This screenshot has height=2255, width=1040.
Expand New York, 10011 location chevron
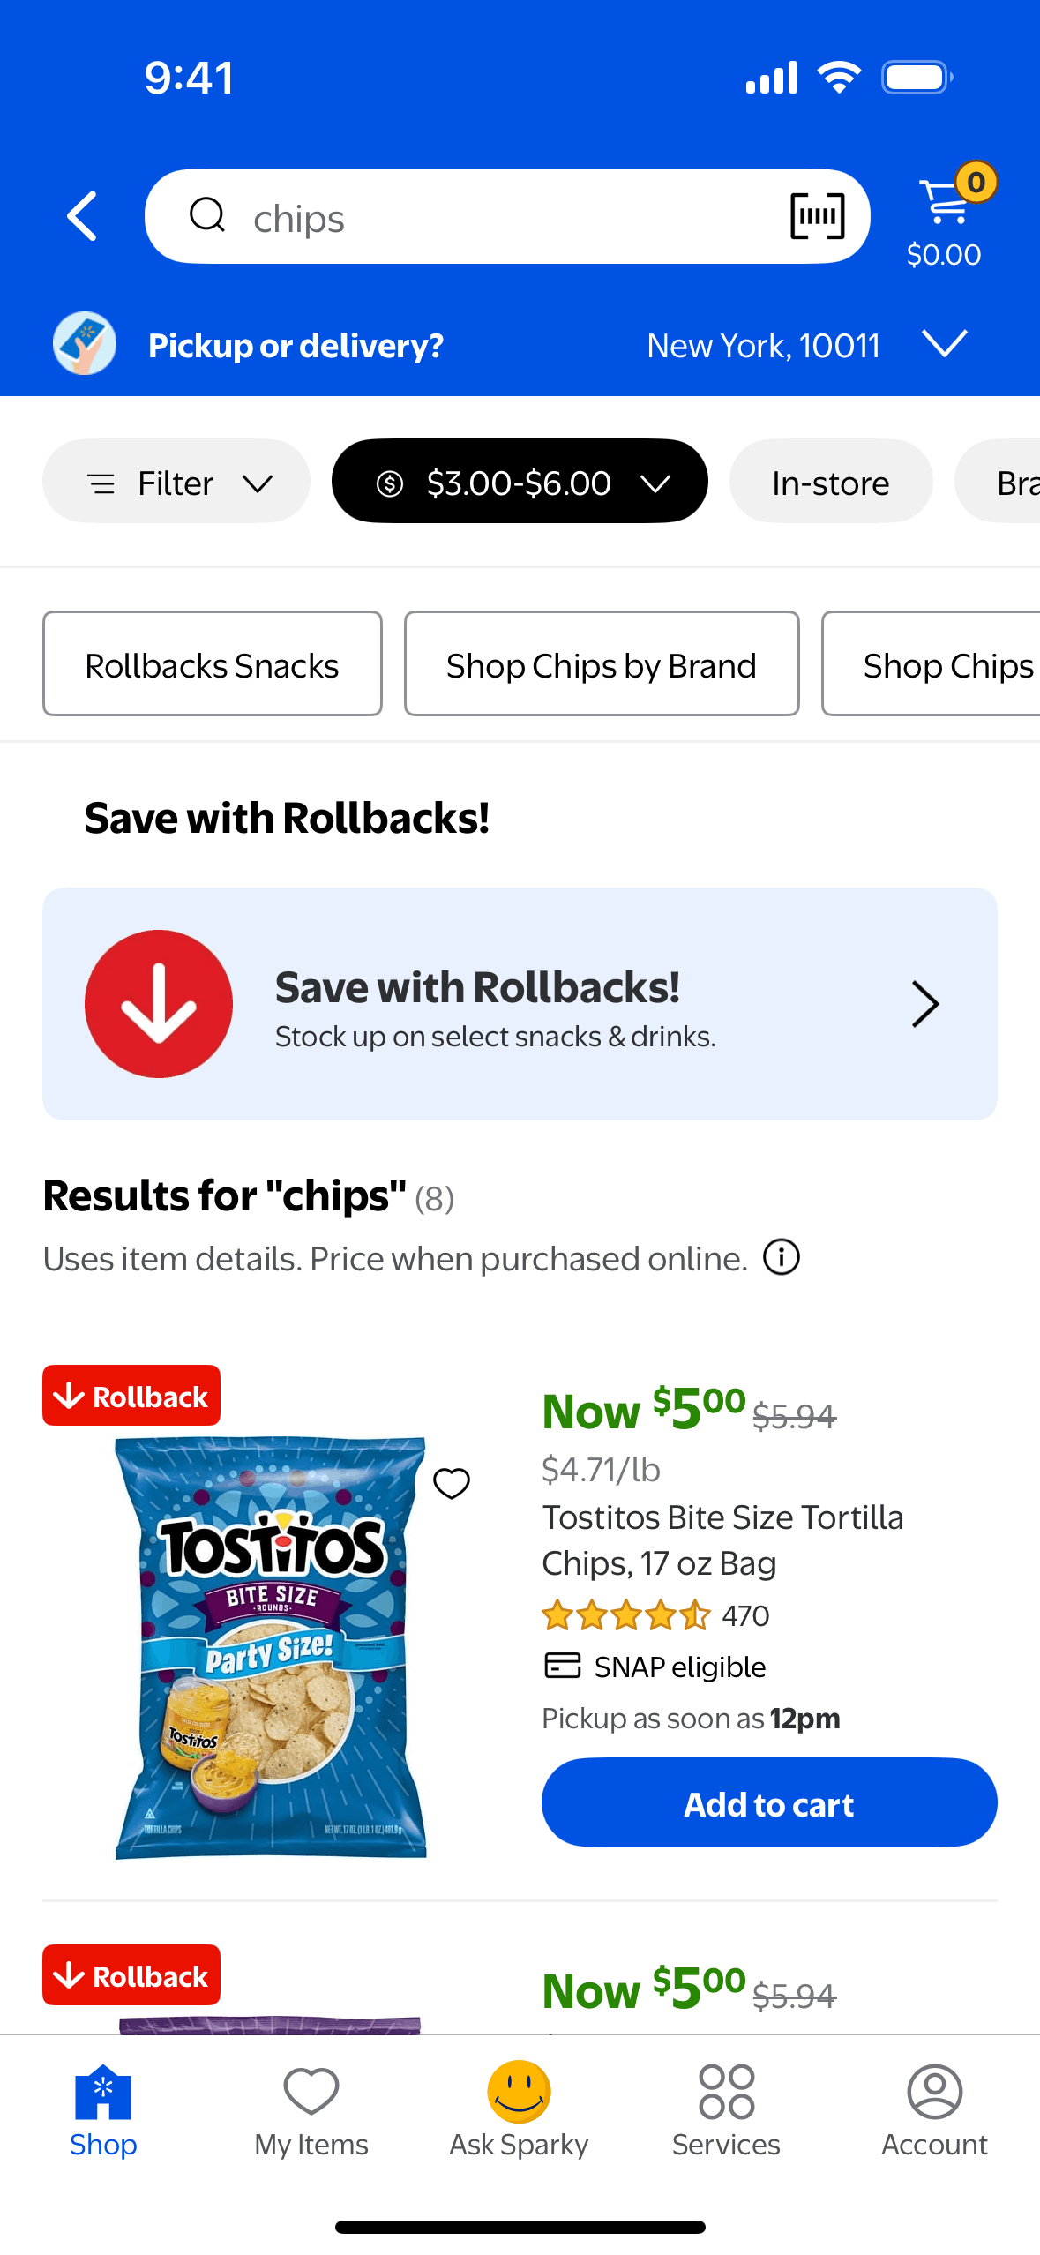944,344
